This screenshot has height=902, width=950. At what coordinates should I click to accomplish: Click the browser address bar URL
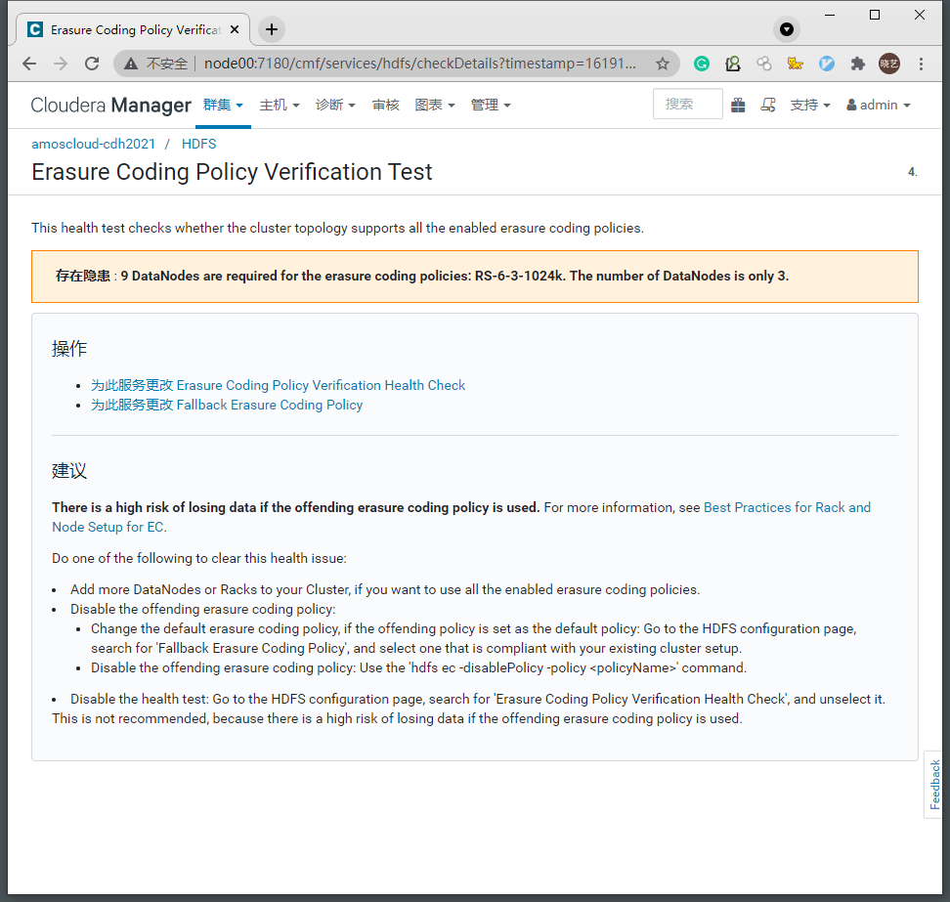point(420,64)
